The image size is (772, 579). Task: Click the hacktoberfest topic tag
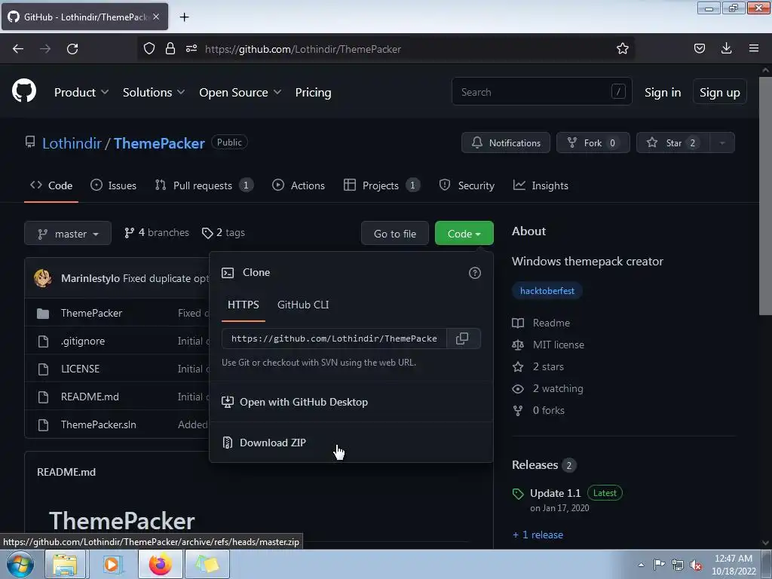[547, 290]
